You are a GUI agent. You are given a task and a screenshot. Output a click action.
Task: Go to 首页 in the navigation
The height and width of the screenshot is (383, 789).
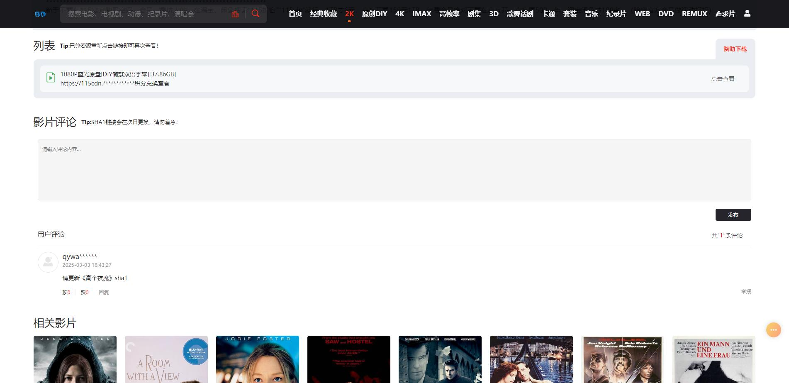[295, 14]
